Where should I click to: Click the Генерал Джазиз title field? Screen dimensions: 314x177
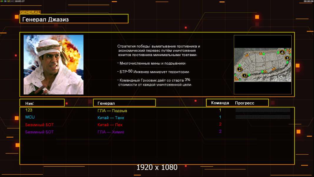coord(74,19)
